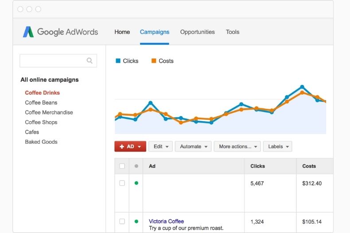The image size is (350, 233).
Task: Click the 5,467 clicks value
Action: tap(257, 183)
